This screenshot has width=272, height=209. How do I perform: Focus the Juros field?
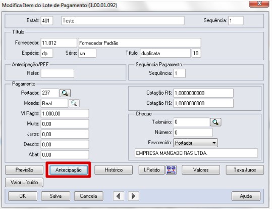[65, 134]
